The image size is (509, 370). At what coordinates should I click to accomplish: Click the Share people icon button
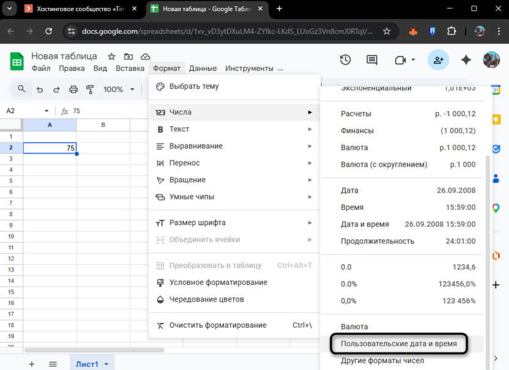[438, 59]
